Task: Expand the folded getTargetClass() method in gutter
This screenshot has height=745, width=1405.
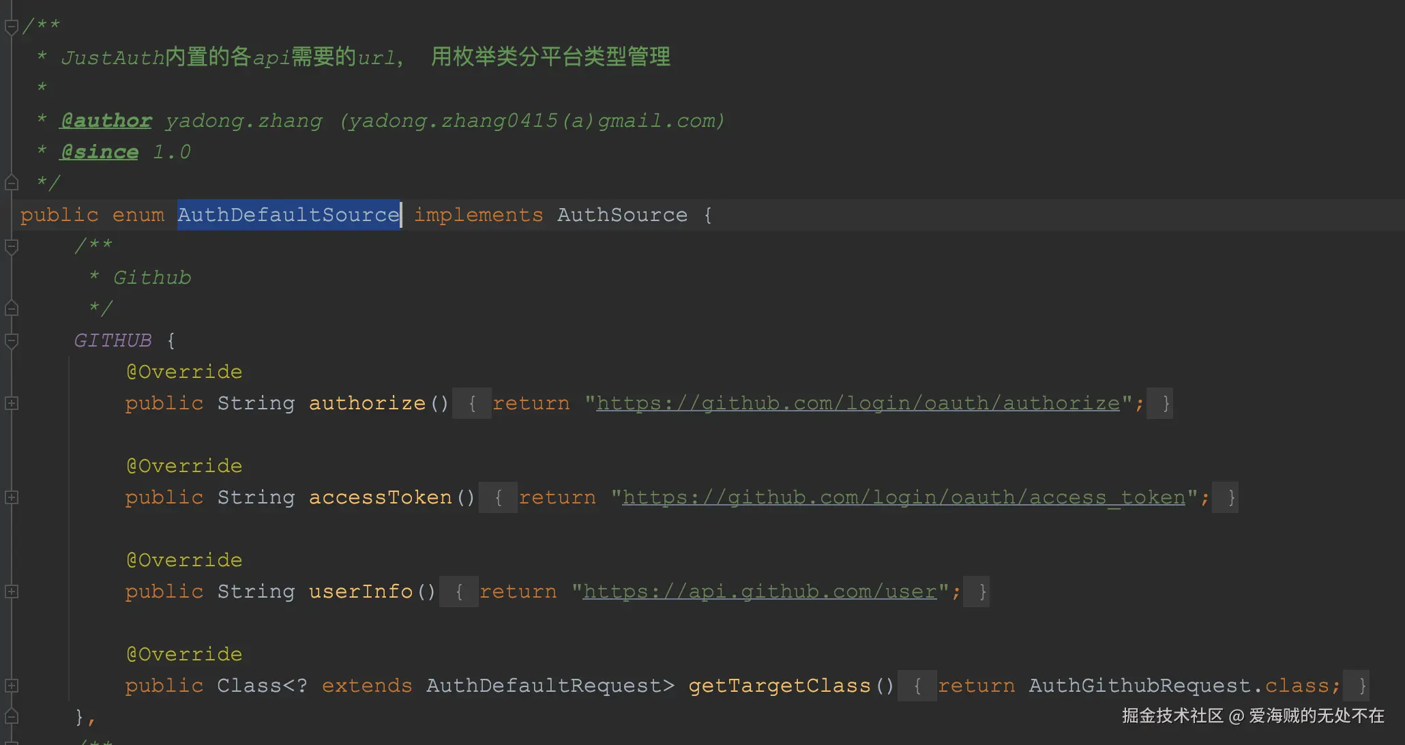Action: pos(11,686)
